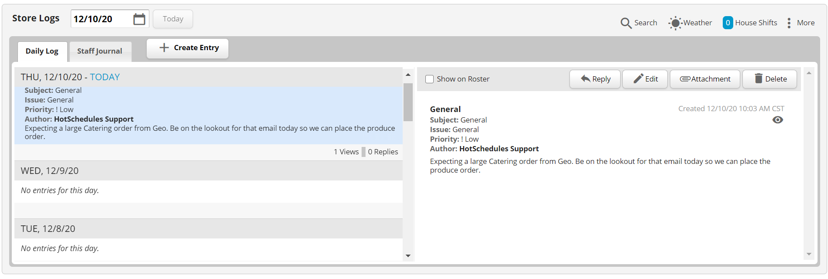Click the House Shifts count badge
Image resolution: width=828 pixels, height=279 pixels.
point(728,23)
